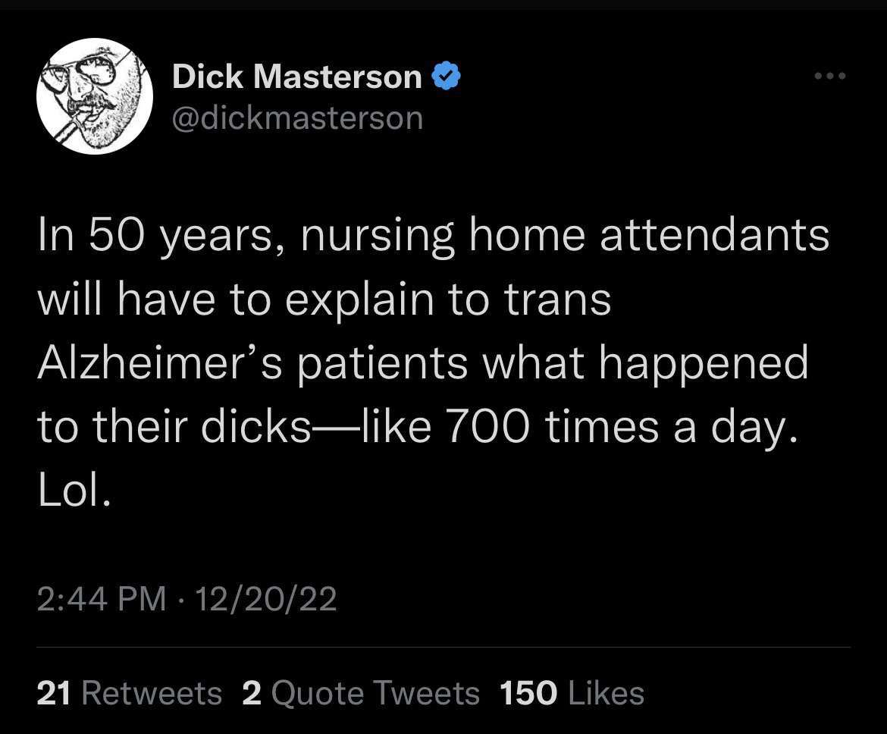887x734 pixels.
Task: Open the @dickmasterson handle link
Action: pos(297,118)
